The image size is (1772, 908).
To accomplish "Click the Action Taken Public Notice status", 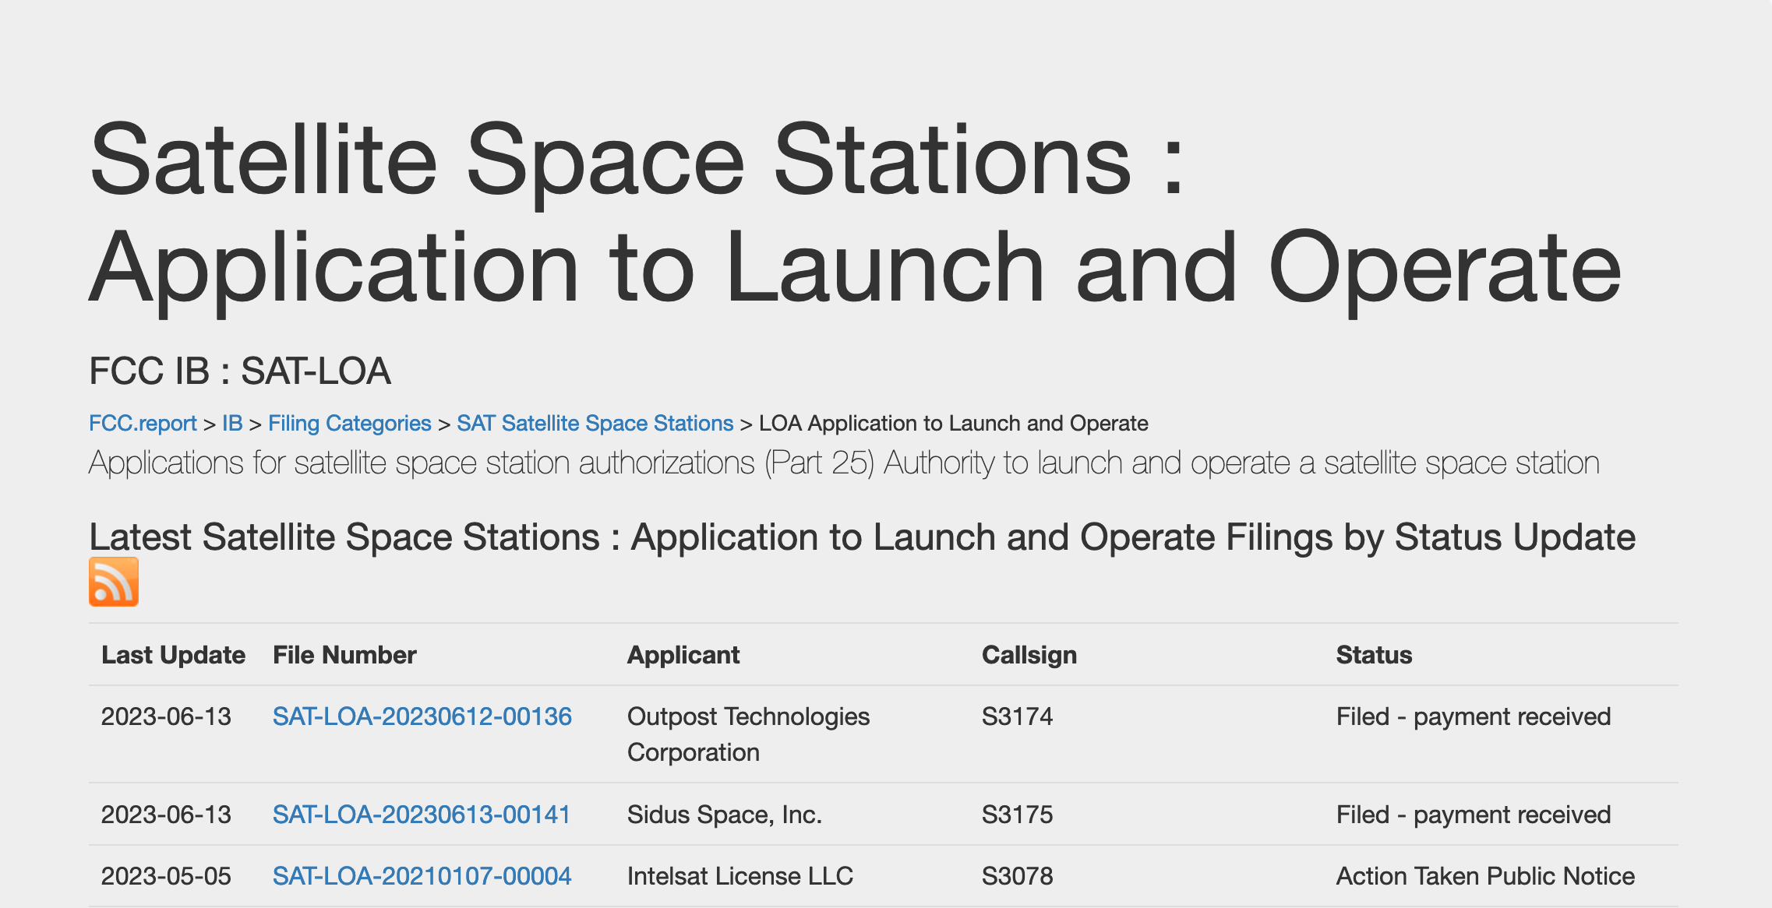I will 1484,876.
